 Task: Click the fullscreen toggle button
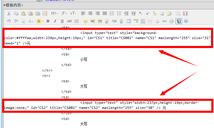pyautogui.click(x=185, y=13)
